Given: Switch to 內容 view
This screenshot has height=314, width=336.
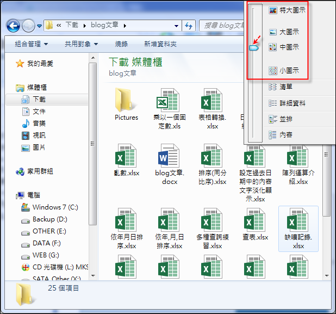Looking at the screenshot, I should pyautogui.click(x=281, y=135).
